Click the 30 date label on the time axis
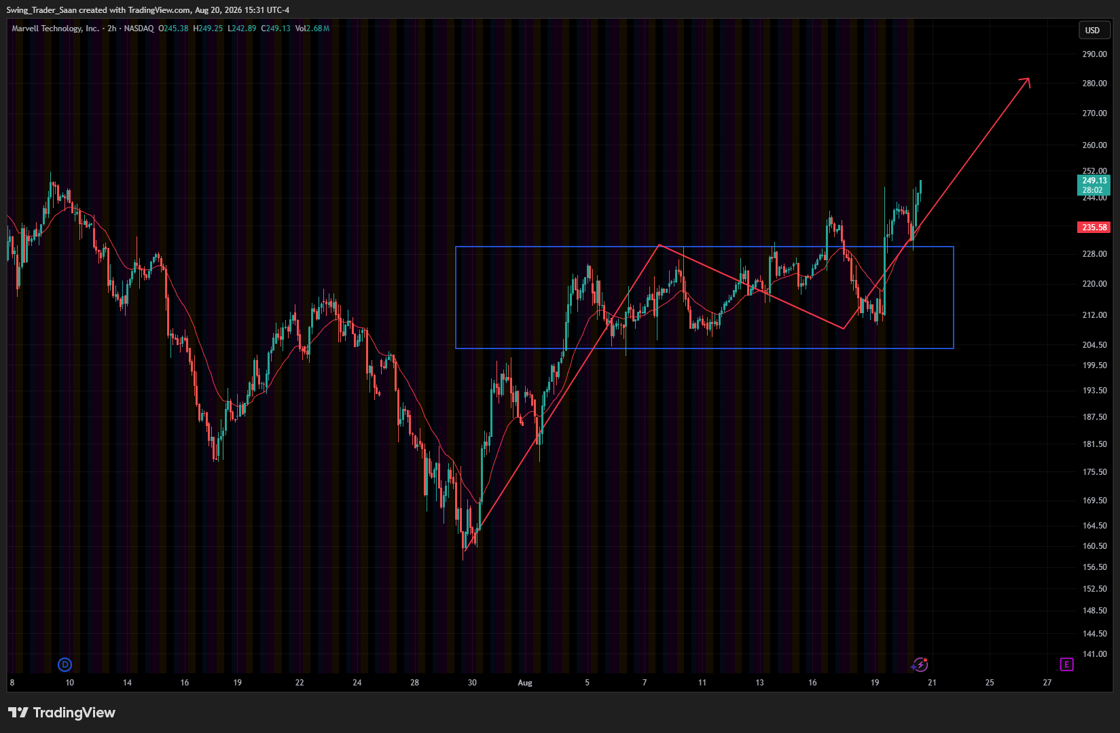Screen dimensions: 1120x733 [x=472, y=683]
